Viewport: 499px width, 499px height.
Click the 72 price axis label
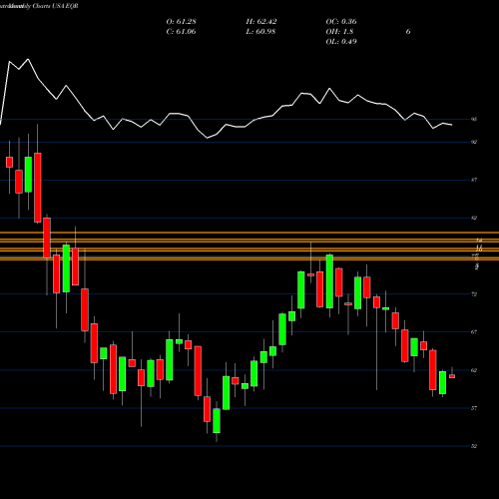coord(474,294)
